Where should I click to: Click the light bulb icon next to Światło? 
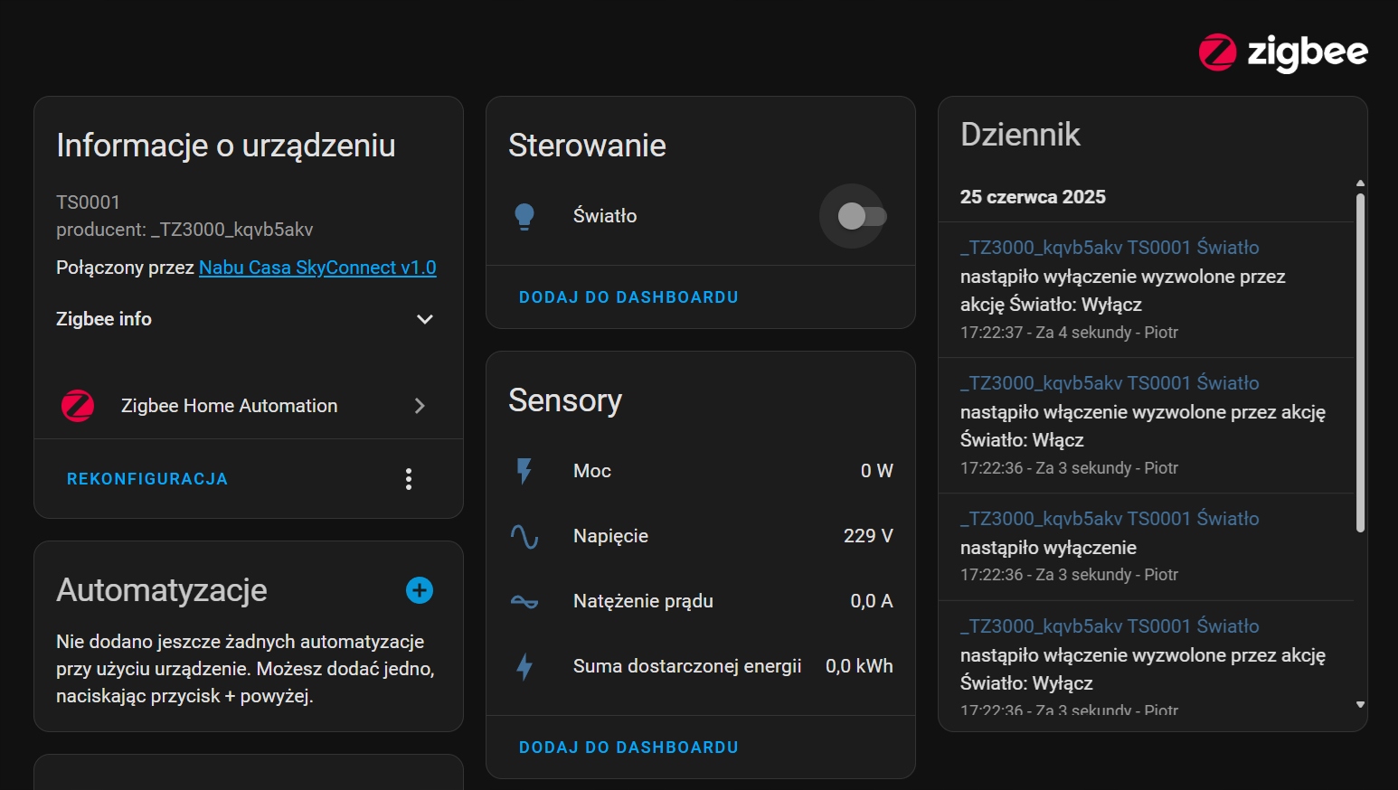tap(524, 216)
